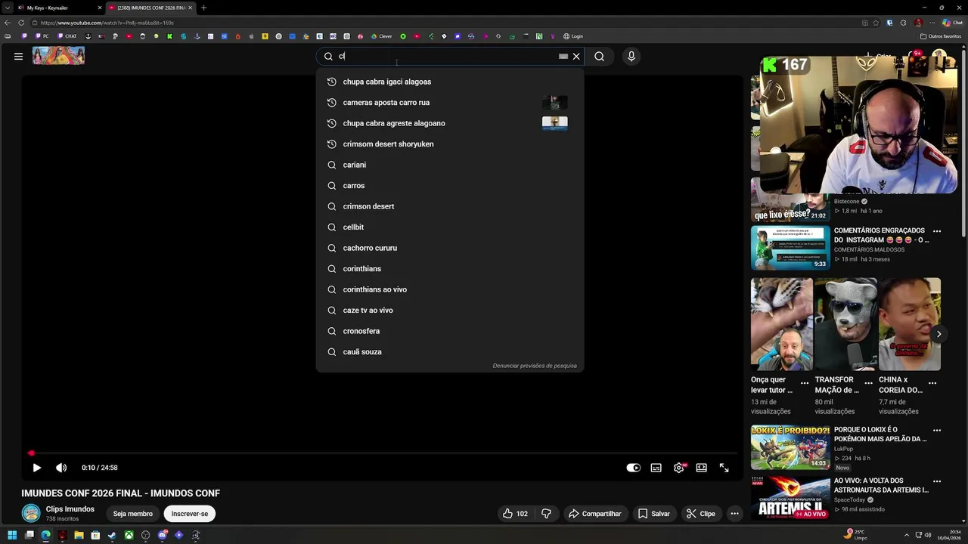Toggle the autoplay switch in player
This screenshot has width=968, height=544.
[x=634, y=468]
